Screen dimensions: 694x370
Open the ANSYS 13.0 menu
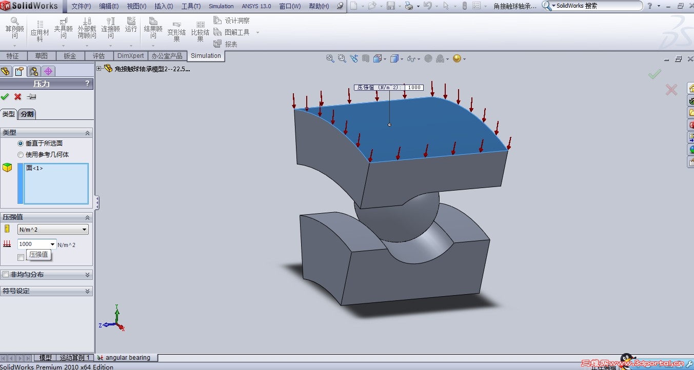click(256, 6)
